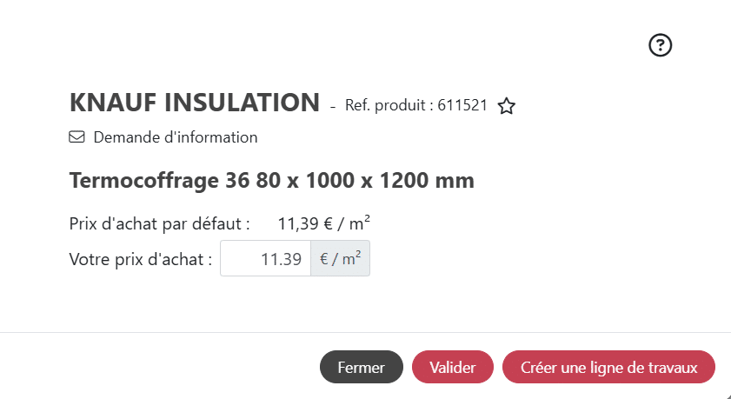This screenshot has height=399, width=731.
Task: Select the product reference number 611521
Action: pos(462,106)
